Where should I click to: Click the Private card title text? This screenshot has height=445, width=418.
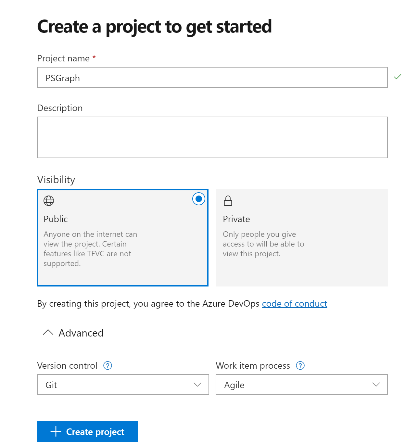tap(236, 219)
